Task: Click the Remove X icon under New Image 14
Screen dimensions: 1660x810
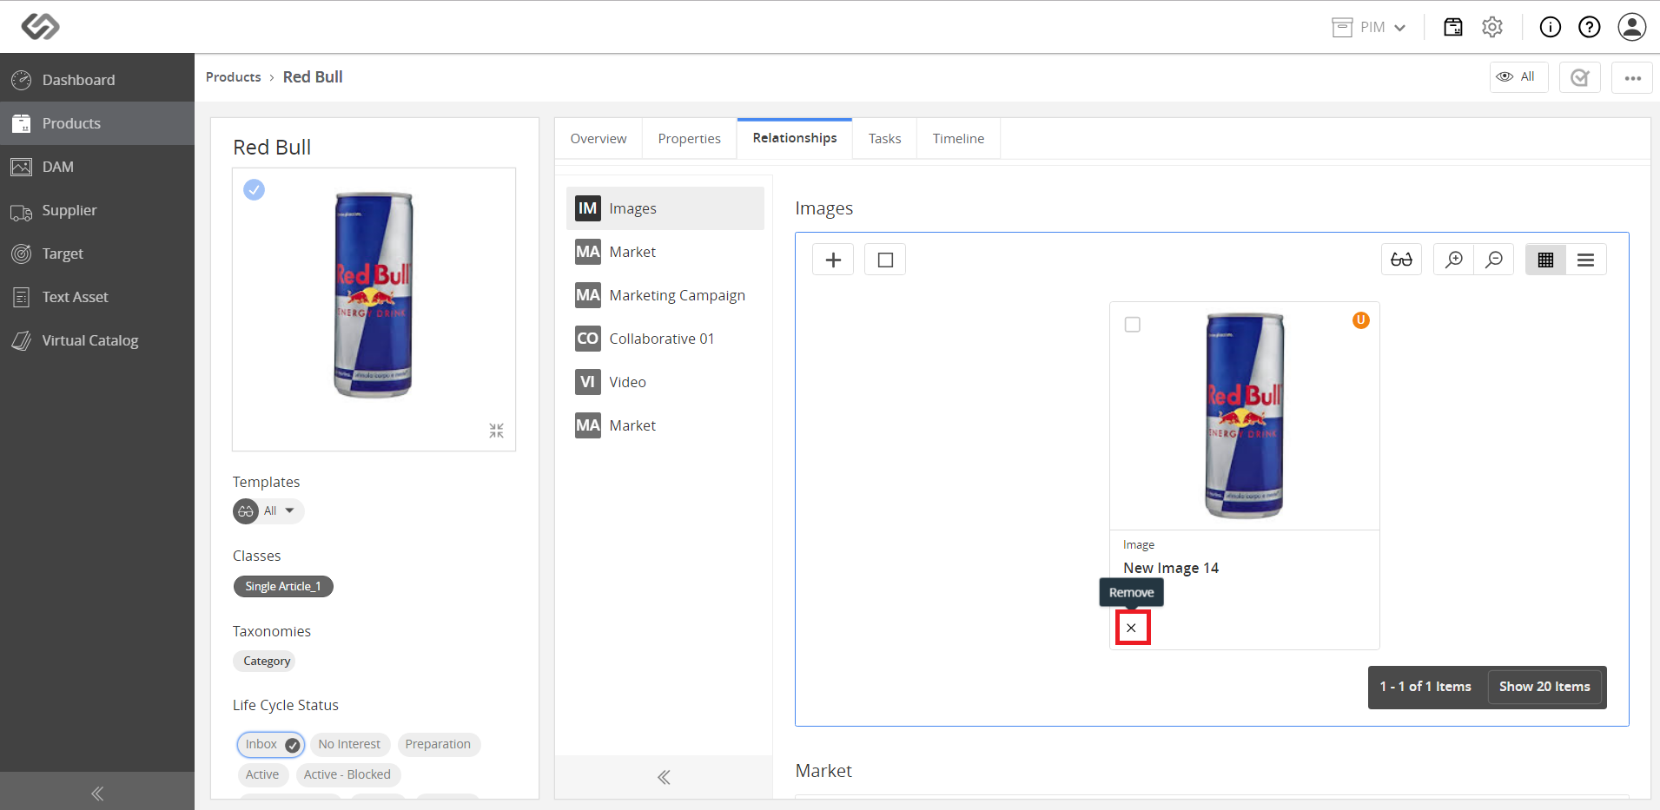Action: [1132, 628]
